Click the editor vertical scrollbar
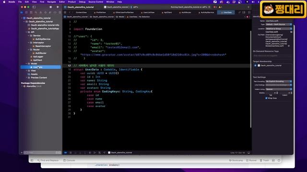 pyautogui.click(x=250, y=79)
